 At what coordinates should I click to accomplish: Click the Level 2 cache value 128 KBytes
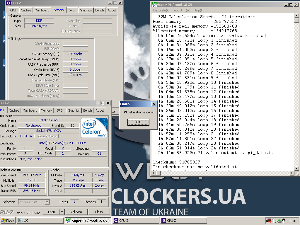tap(78, 185)
